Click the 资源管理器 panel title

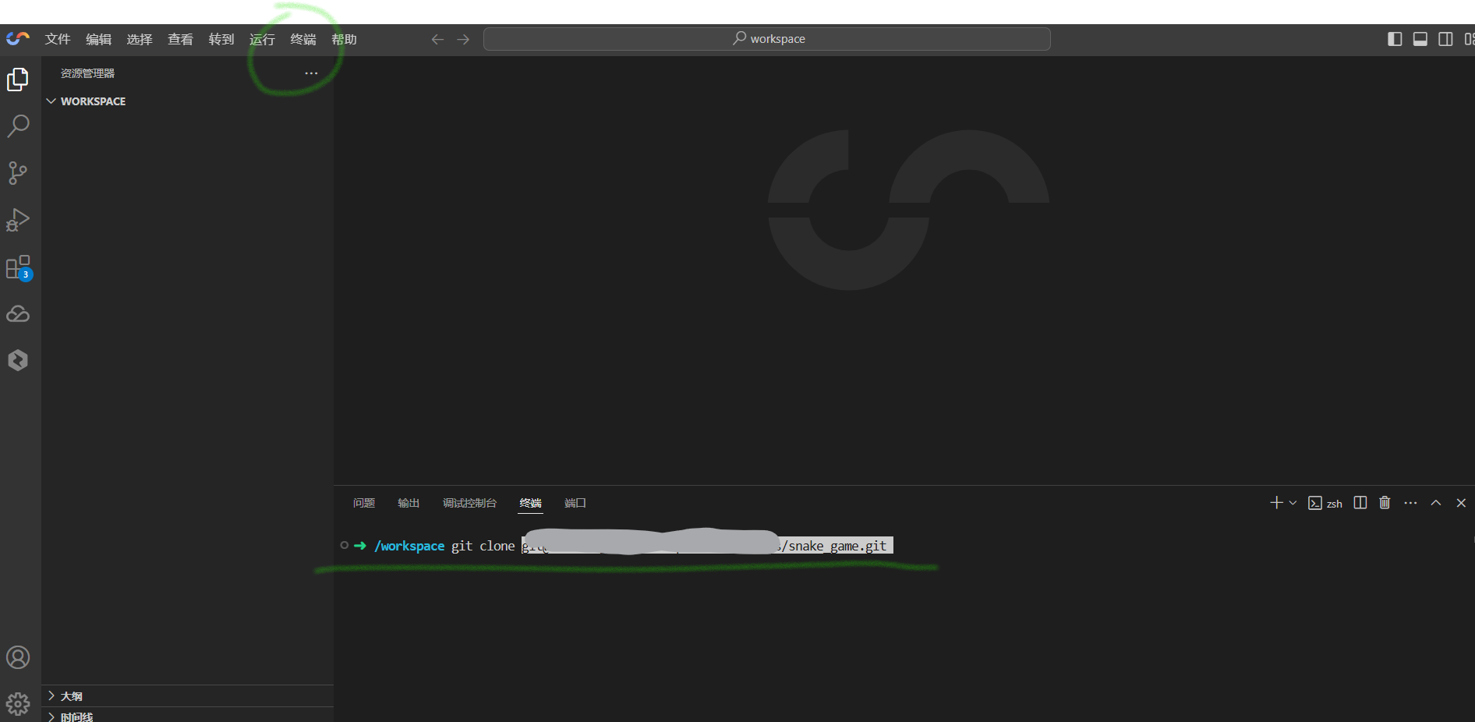87,73
